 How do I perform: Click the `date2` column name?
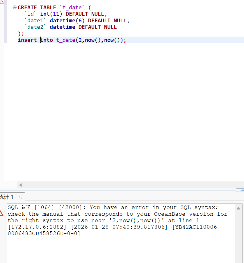coord(35,27)
